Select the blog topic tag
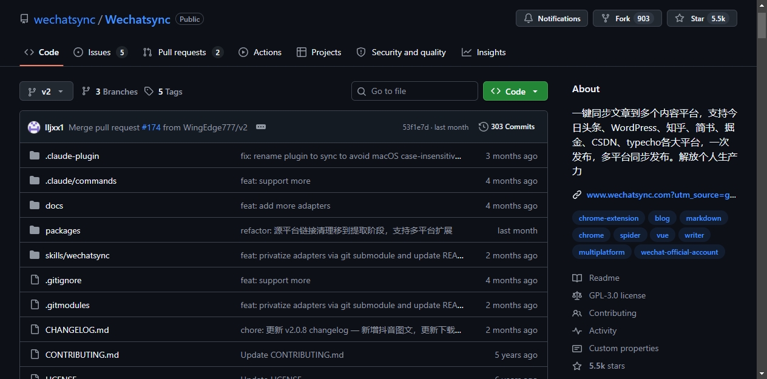 click(x=662, y=218)
